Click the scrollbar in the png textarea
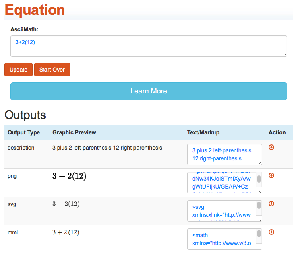The height and width of the screenshot is (257, 296). 259,180
